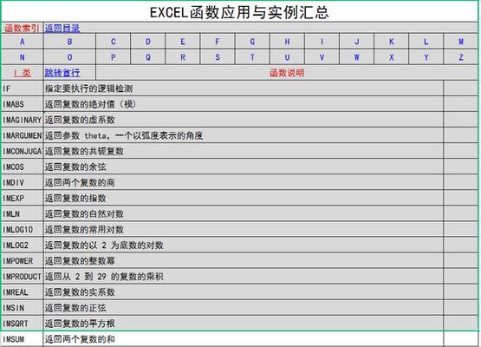
Task: Click description 返回从 2 到 29 的复数的乘积
Action: [104, 277]
